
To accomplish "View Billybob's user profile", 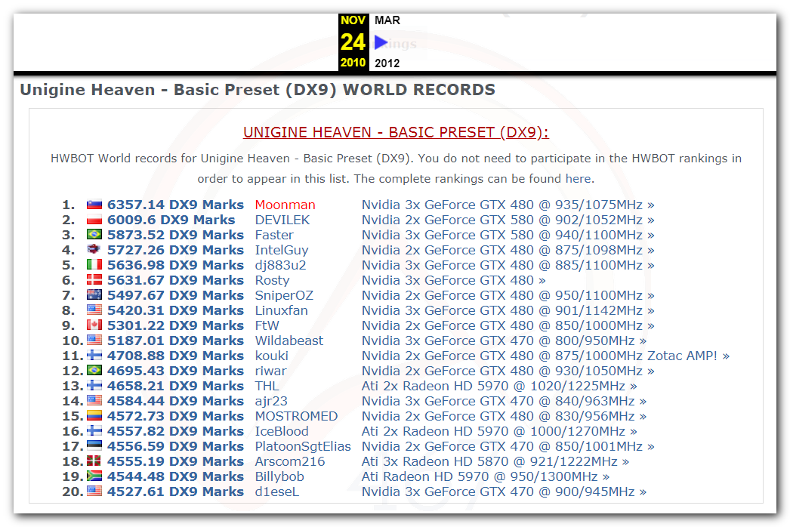I will click(x=279, y=477).
